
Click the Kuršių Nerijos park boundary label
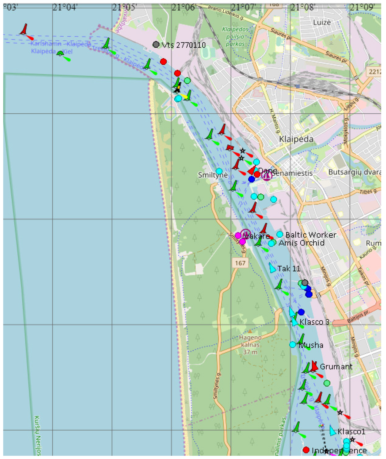[37, 436]
